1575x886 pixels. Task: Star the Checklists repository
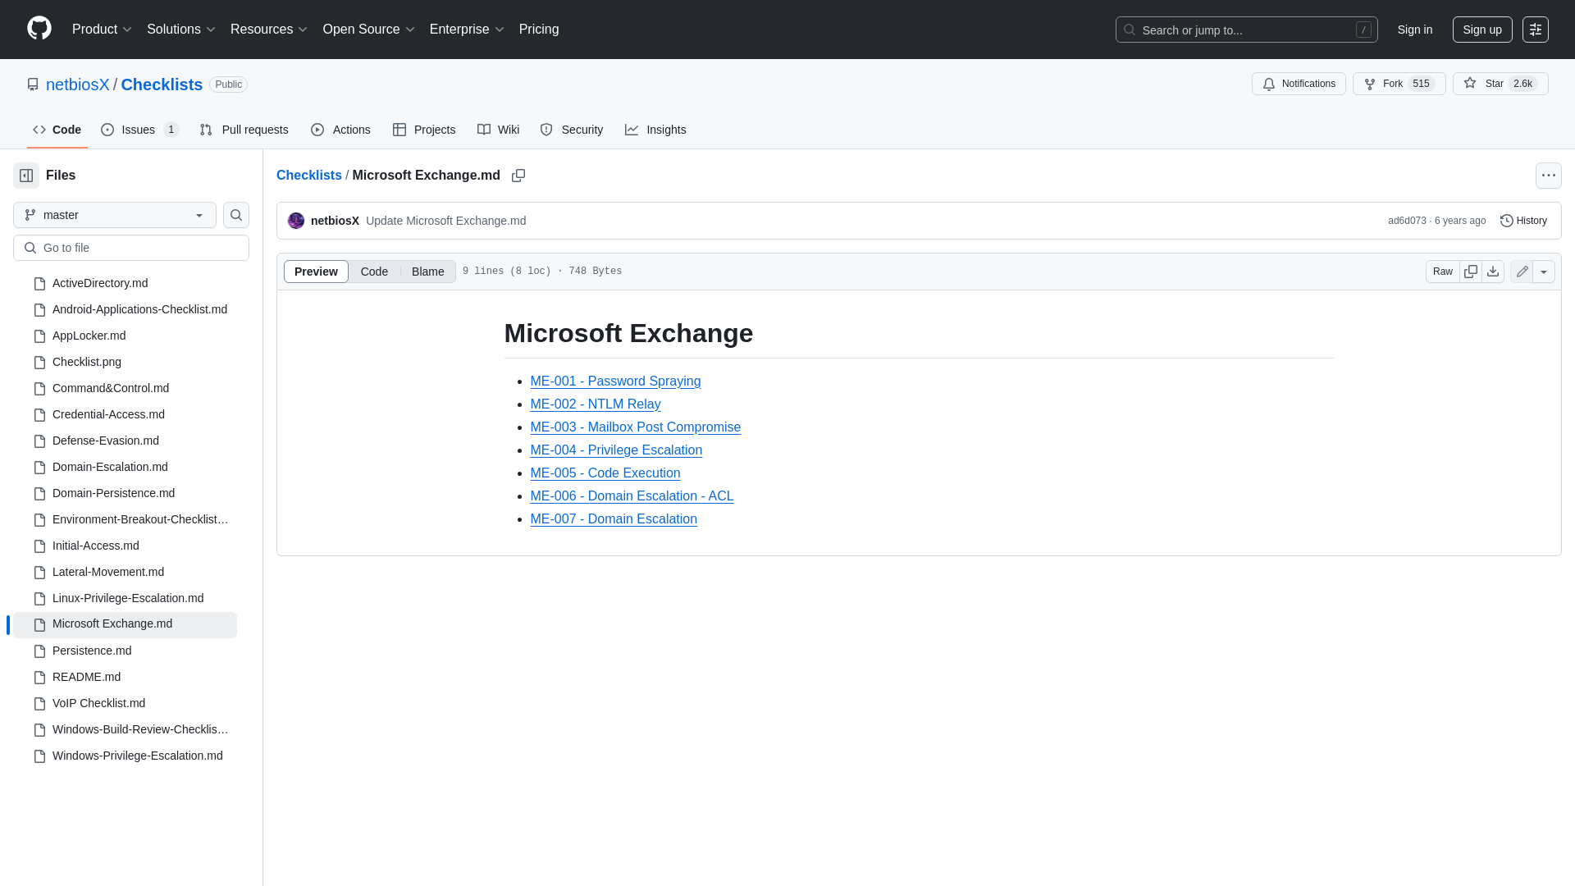tap(1500, 84)
